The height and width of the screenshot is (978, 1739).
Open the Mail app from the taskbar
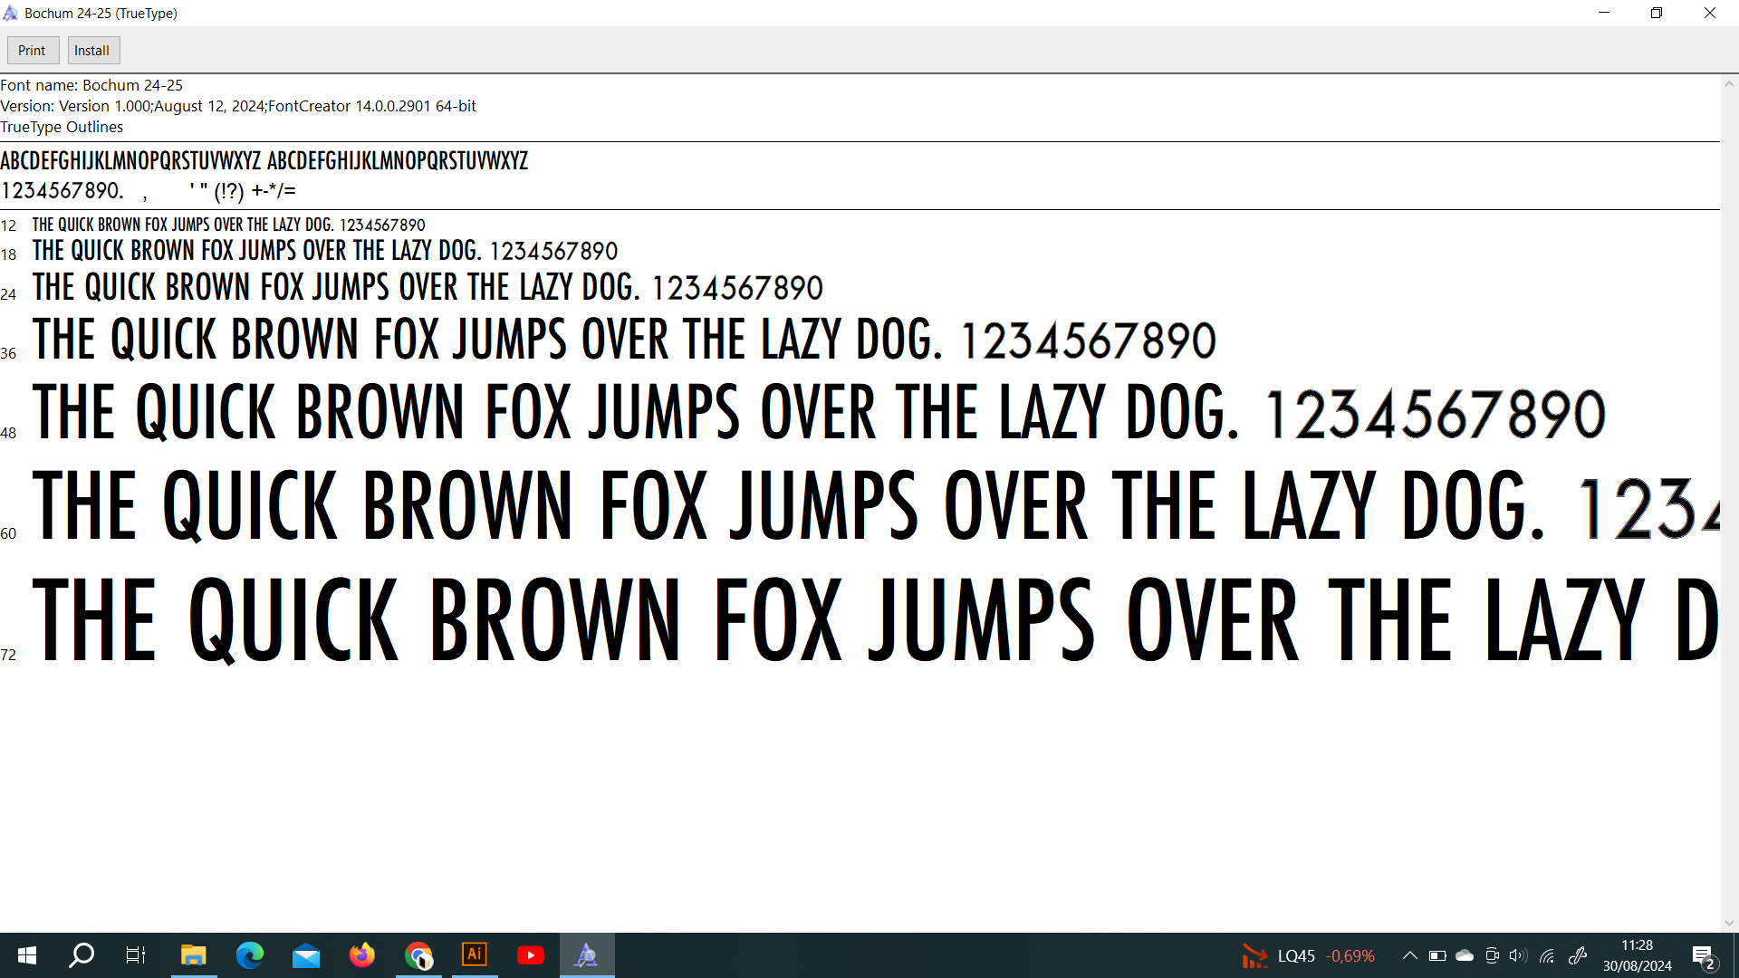(306, 955)
